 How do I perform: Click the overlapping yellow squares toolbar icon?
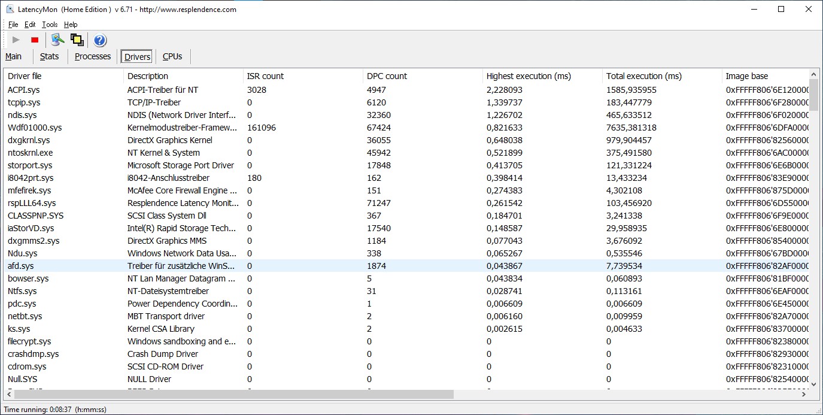pos(77,40)
